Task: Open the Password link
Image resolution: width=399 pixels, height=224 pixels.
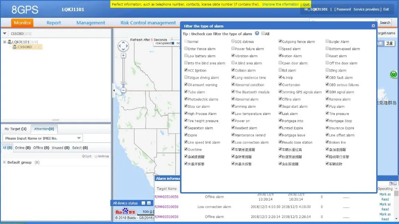Action: [344, 10]
